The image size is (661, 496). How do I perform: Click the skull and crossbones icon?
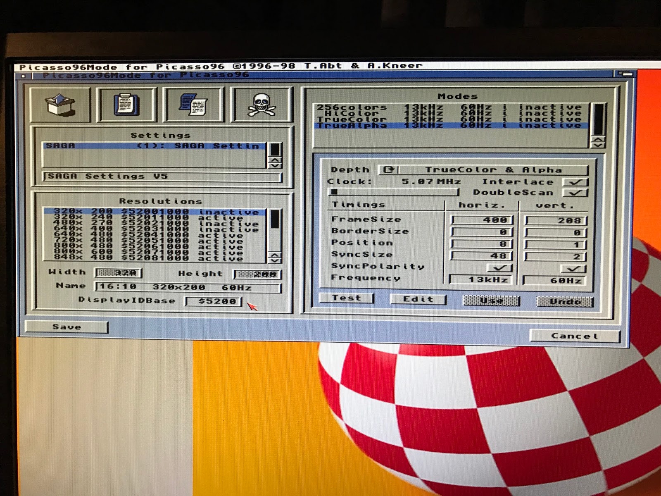pos(262,105)
